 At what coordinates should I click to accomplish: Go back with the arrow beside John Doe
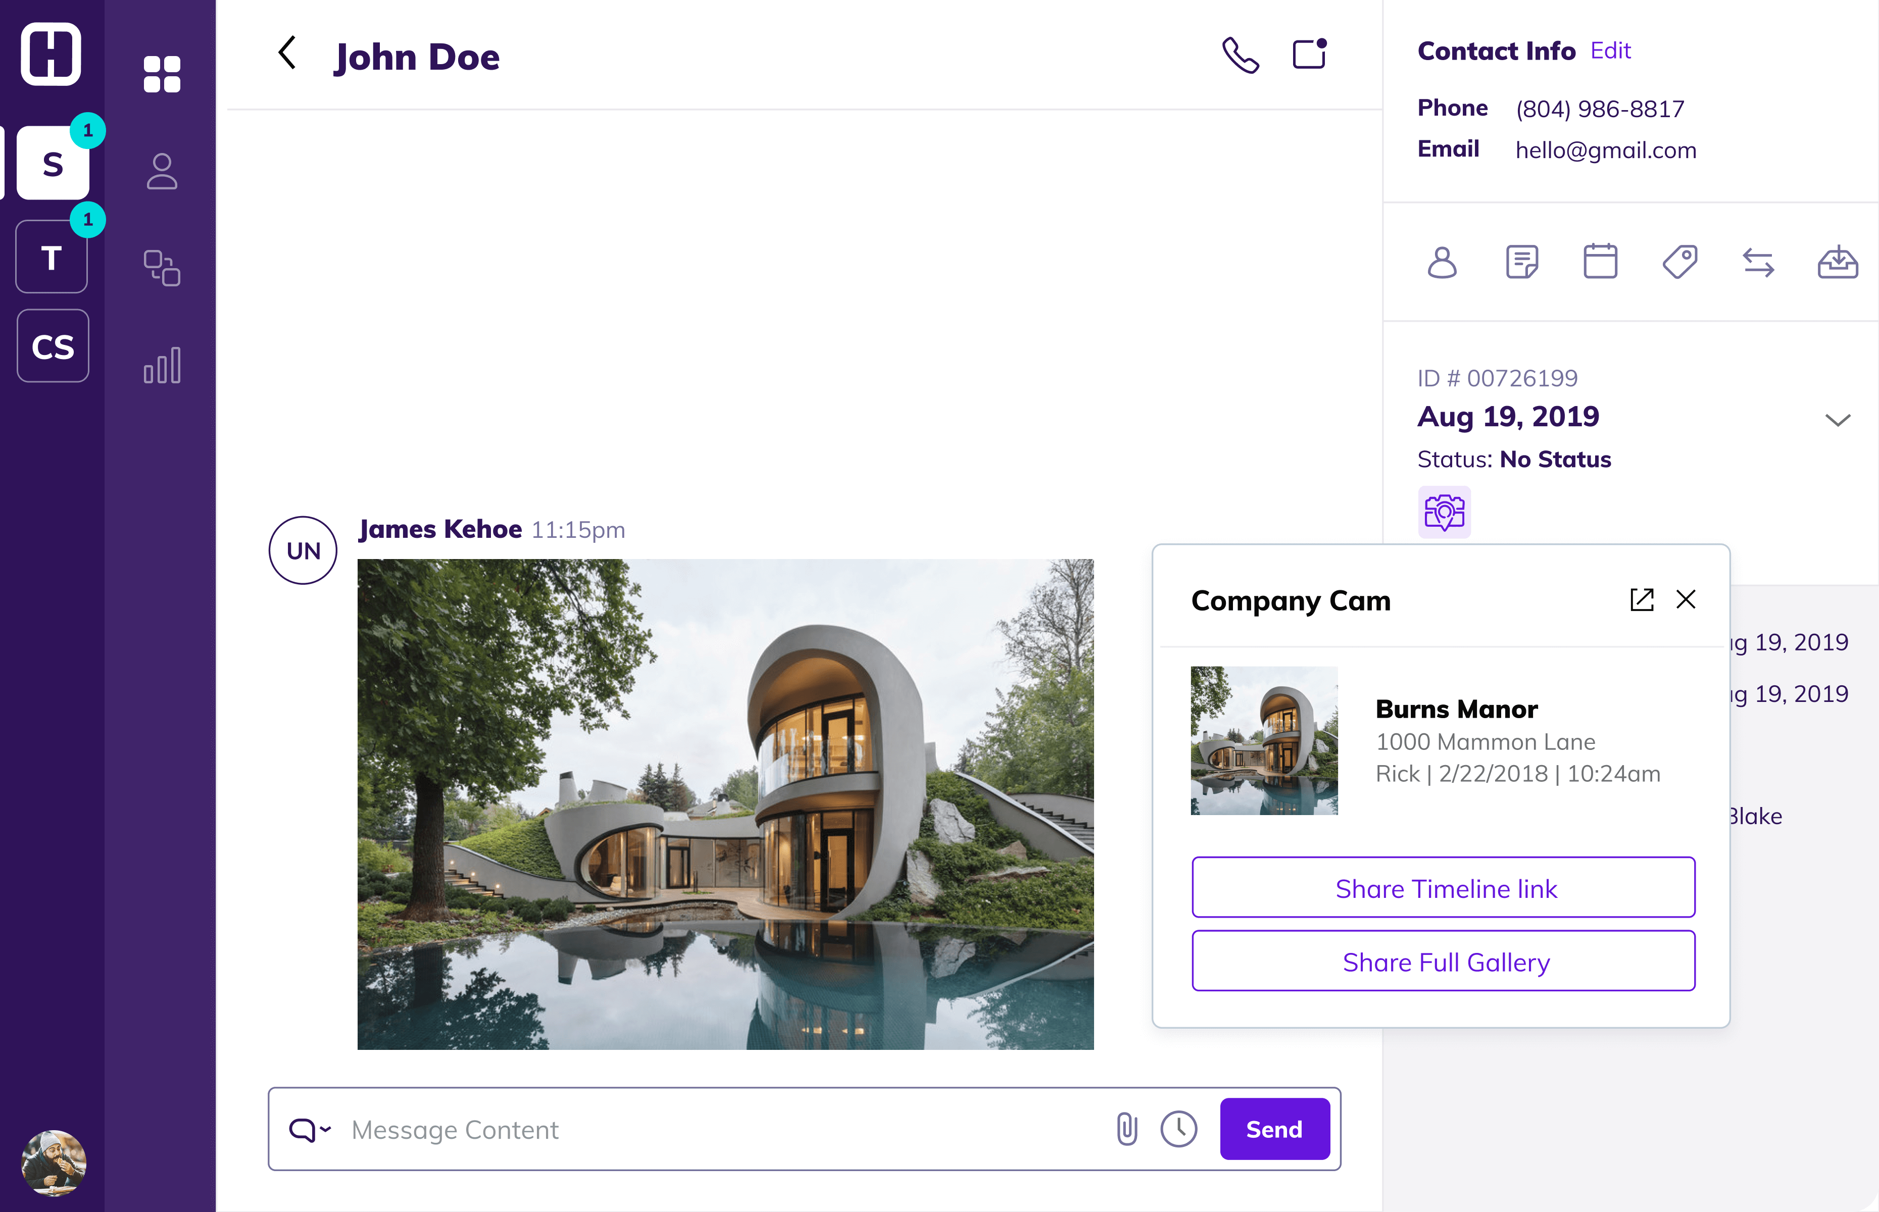[x=287, y=54]
